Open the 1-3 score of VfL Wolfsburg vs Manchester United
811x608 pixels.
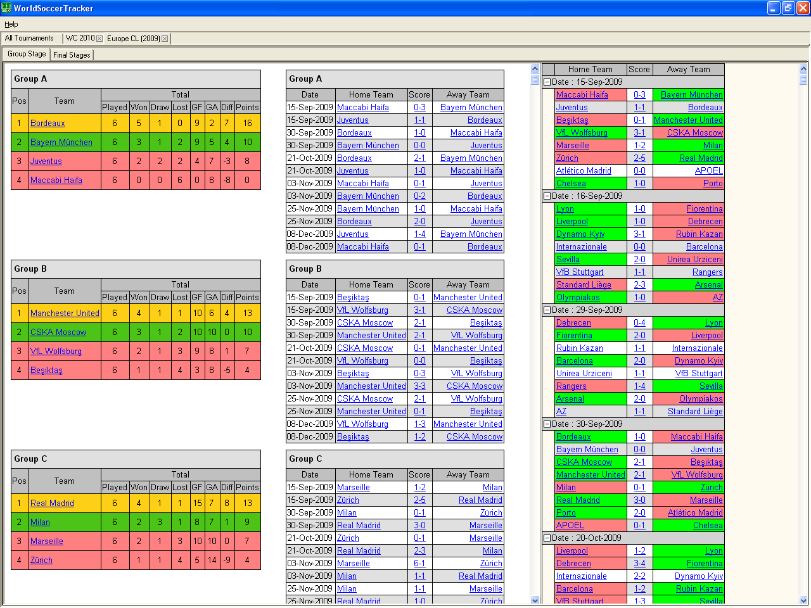419,424
